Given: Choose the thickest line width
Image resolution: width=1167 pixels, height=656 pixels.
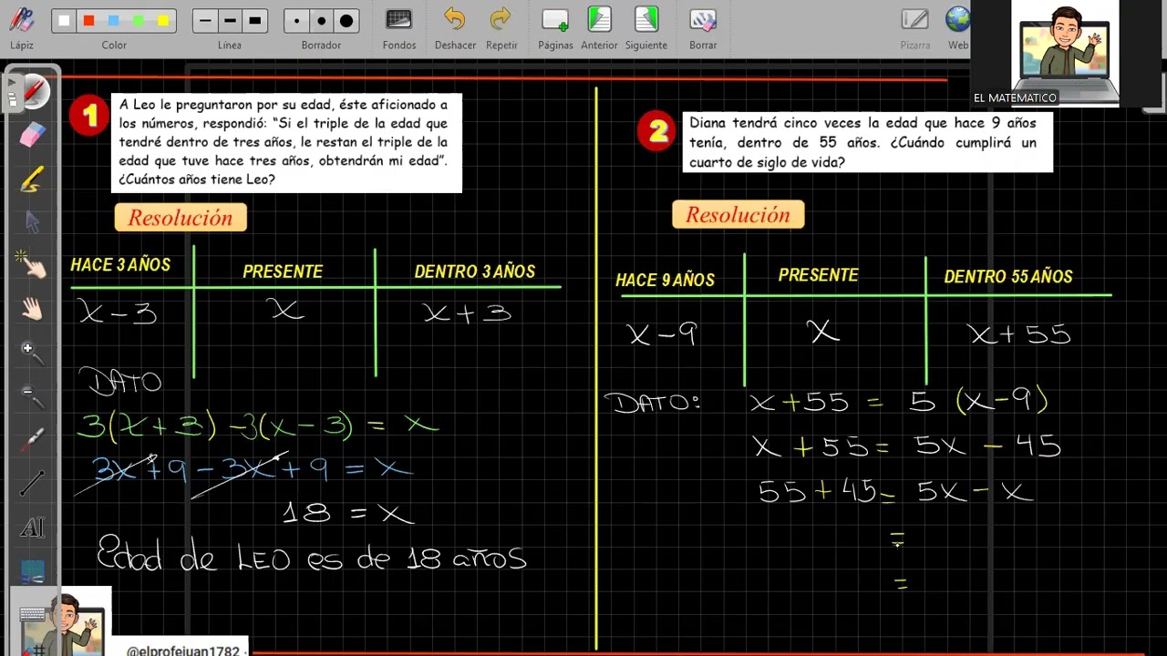Looking at the screenshot, I should pos(255,21).
